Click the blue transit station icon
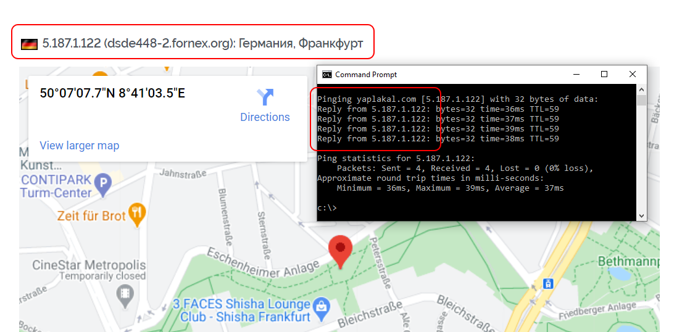 548,284
